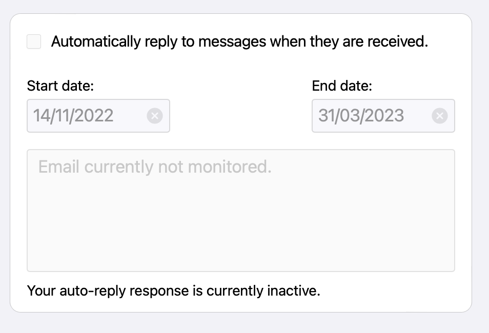
Task: Click inside the auto-reply message text area
Action: [x=241, y=210]
